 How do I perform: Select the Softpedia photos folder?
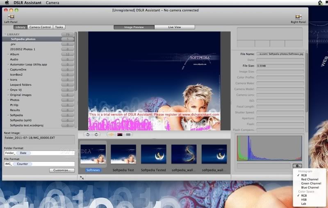39,39
